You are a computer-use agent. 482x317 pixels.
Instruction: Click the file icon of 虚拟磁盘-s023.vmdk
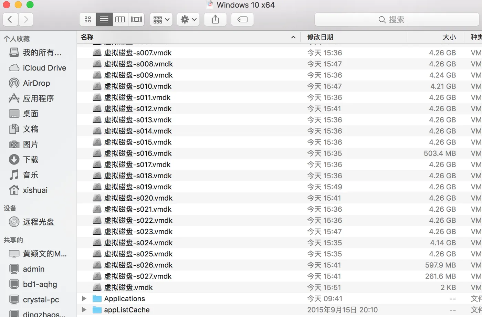click(97, 232)
